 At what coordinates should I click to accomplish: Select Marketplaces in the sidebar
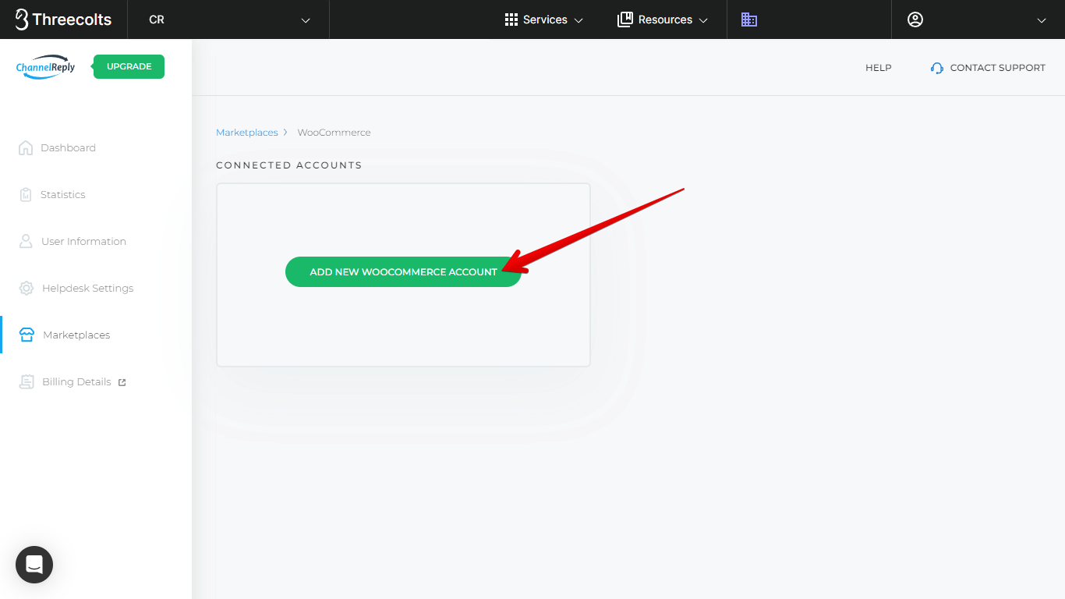pyautogui.click(x=76, y=335)
